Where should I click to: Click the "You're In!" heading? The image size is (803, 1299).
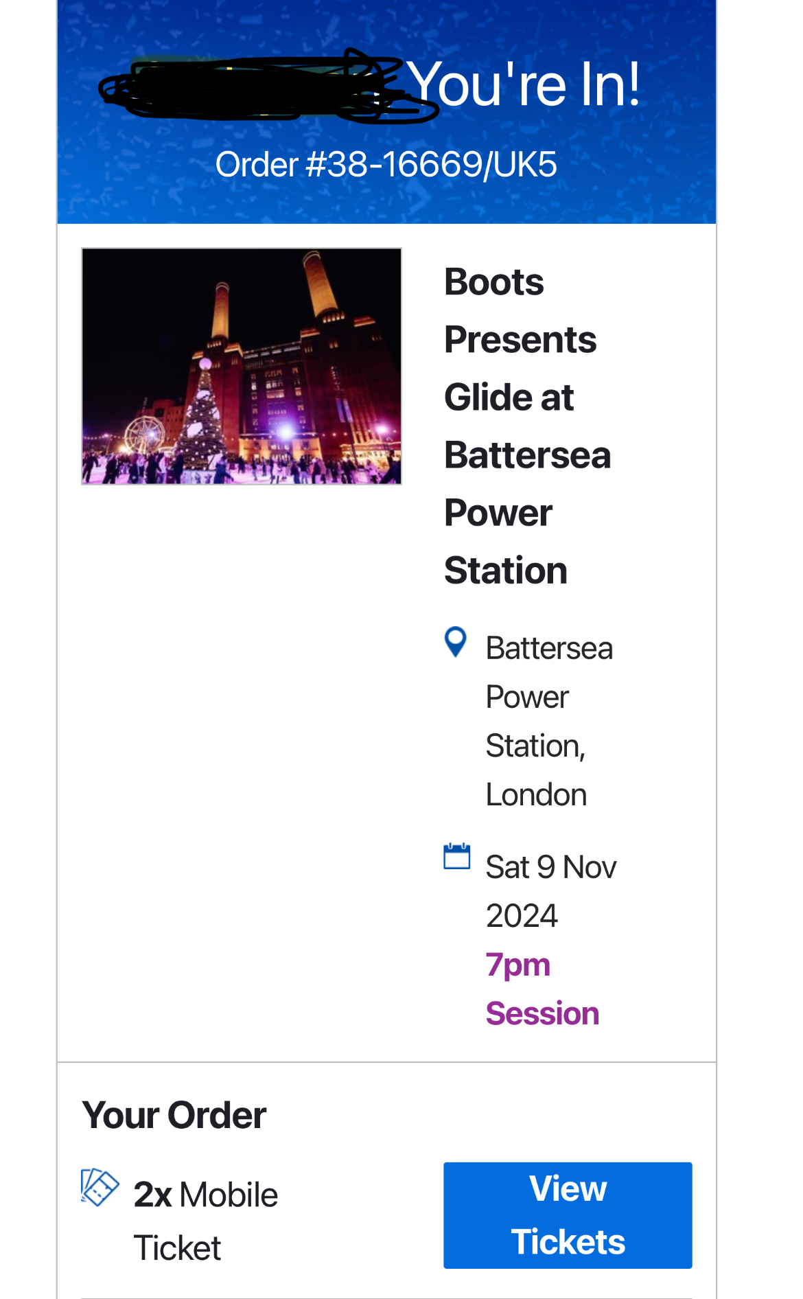tap(525, 84)
